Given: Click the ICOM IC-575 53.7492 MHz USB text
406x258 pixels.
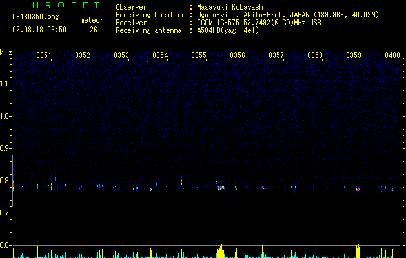Looking at the screenshot, I should [x=259, y=23].
